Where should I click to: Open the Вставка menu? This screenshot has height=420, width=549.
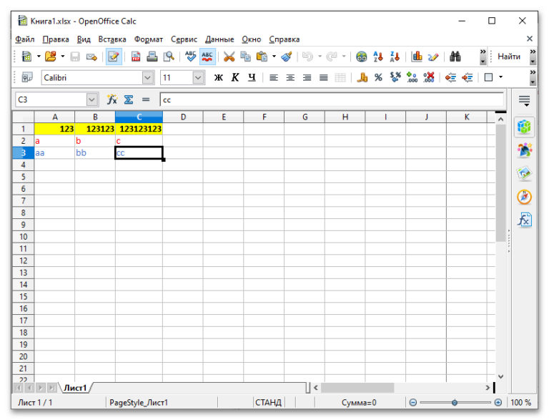point(112,39)
